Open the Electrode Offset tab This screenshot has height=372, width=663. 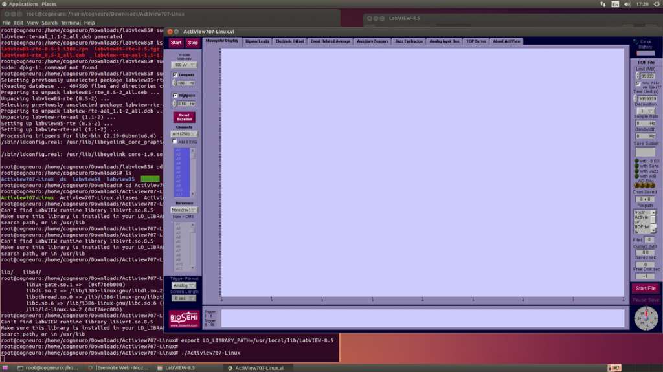[x=289, y=41]
